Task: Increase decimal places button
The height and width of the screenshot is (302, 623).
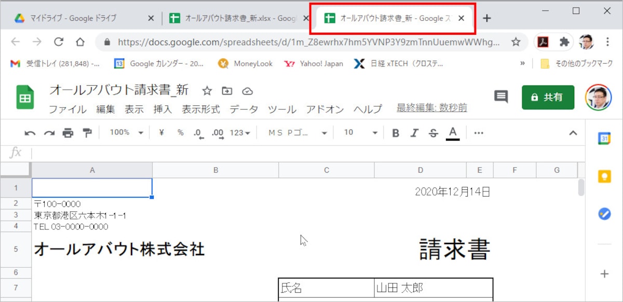Action: point(218,133)
